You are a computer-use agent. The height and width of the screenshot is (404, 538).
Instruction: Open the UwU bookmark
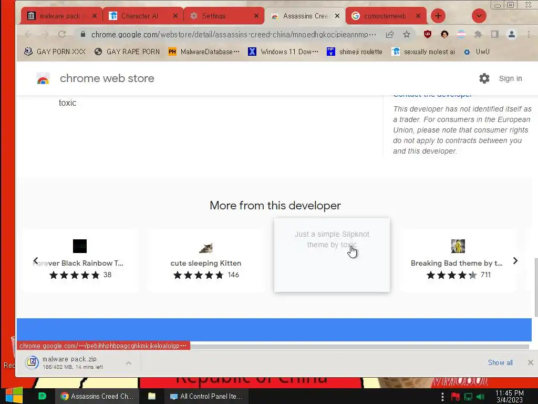(x=476, y=52)
